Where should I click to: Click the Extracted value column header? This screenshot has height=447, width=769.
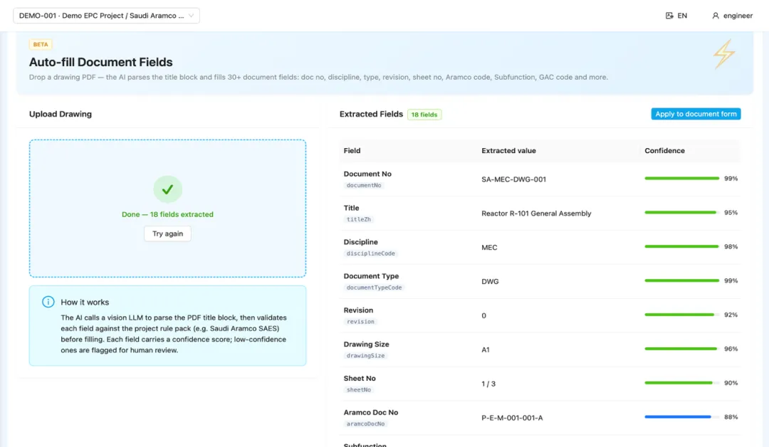pos(508,150)
